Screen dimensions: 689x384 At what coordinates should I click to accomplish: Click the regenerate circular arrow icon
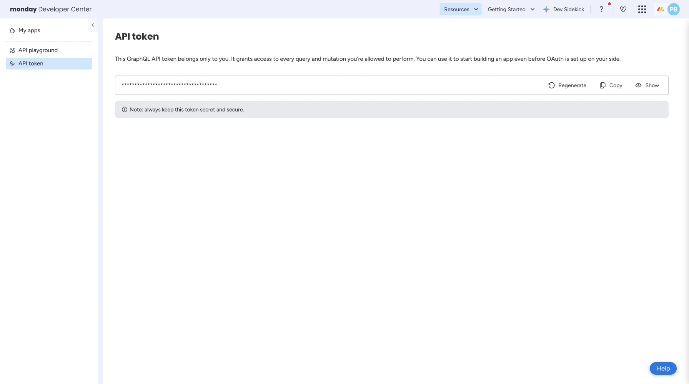click(551, 85)
